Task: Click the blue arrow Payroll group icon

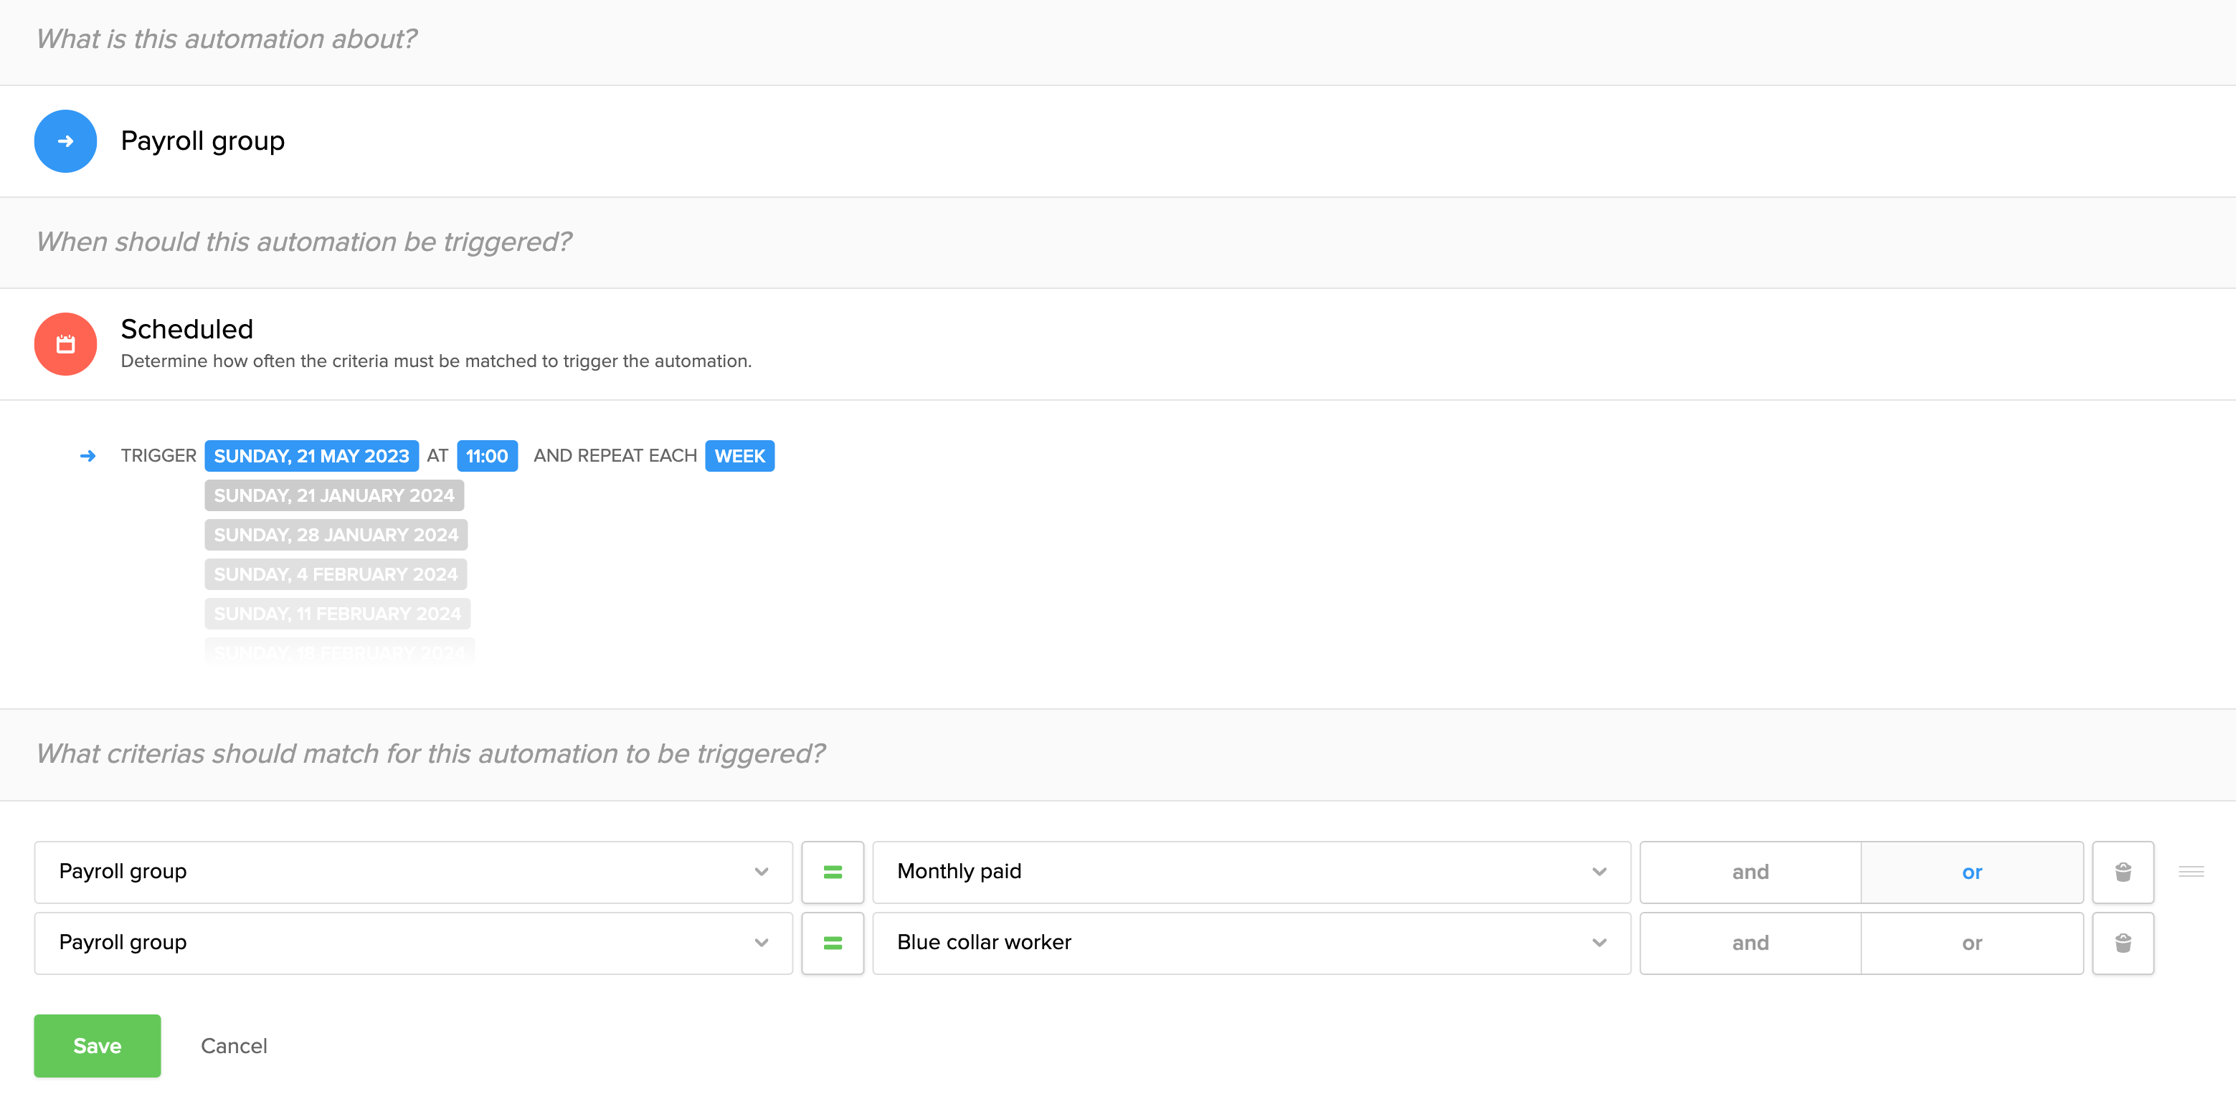Action: coord(65,141)
